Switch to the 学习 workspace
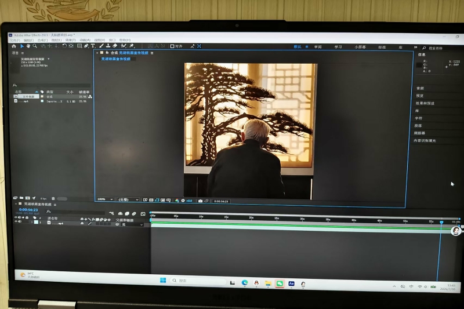The image size is (464, 309). (338, 47)
